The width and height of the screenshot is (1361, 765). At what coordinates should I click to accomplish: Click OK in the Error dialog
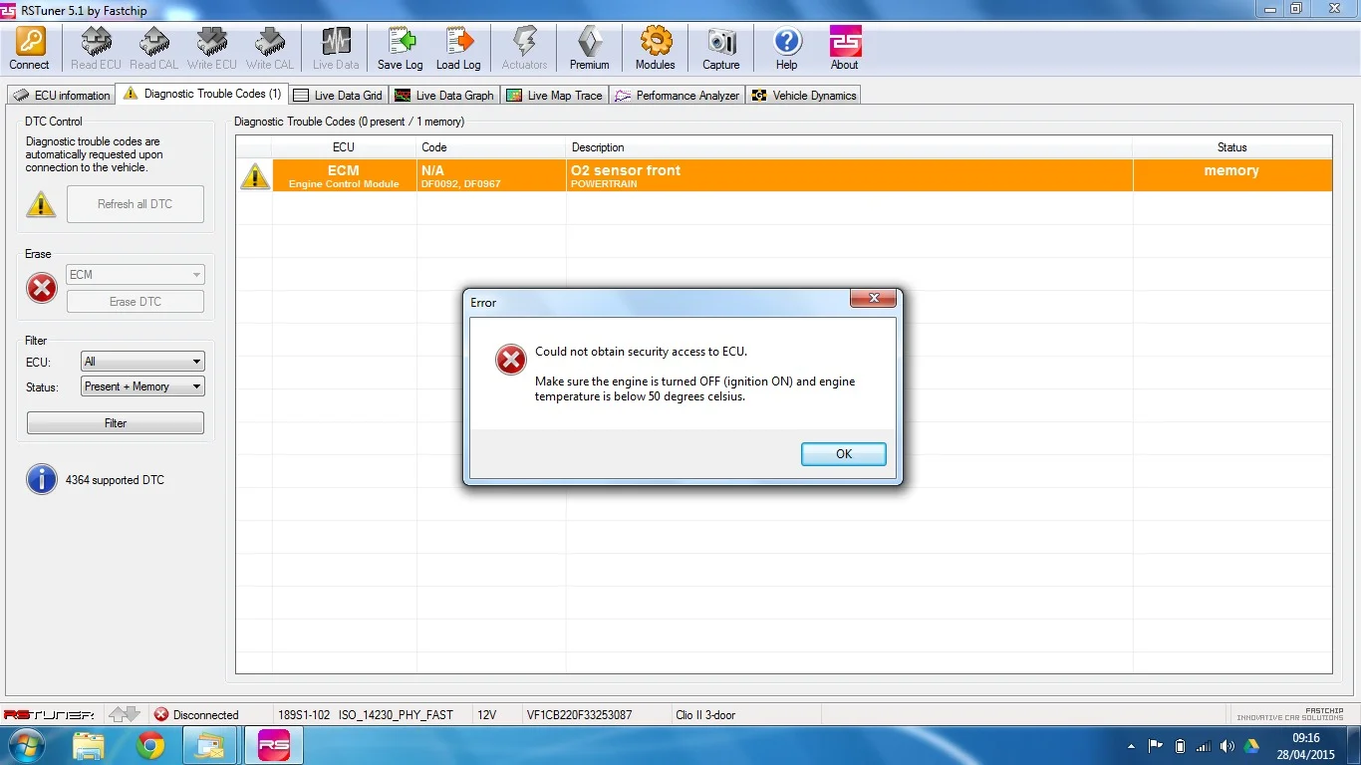point(844,454)
